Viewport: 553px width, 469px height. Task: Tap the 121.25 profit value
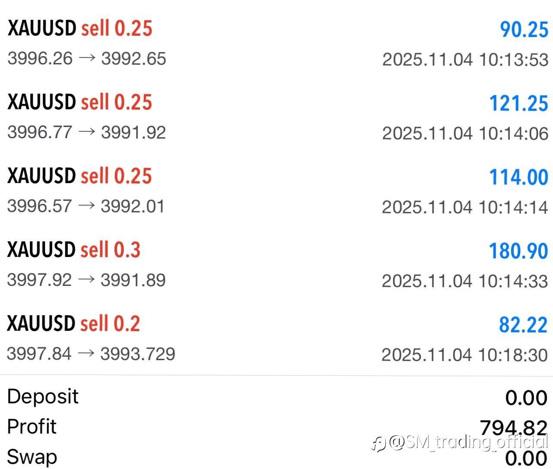click(518, 104)
